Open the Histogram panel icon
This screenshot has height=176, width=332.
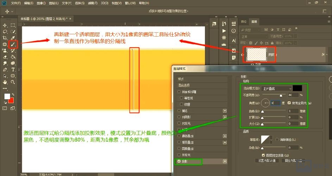click(224, 44)
